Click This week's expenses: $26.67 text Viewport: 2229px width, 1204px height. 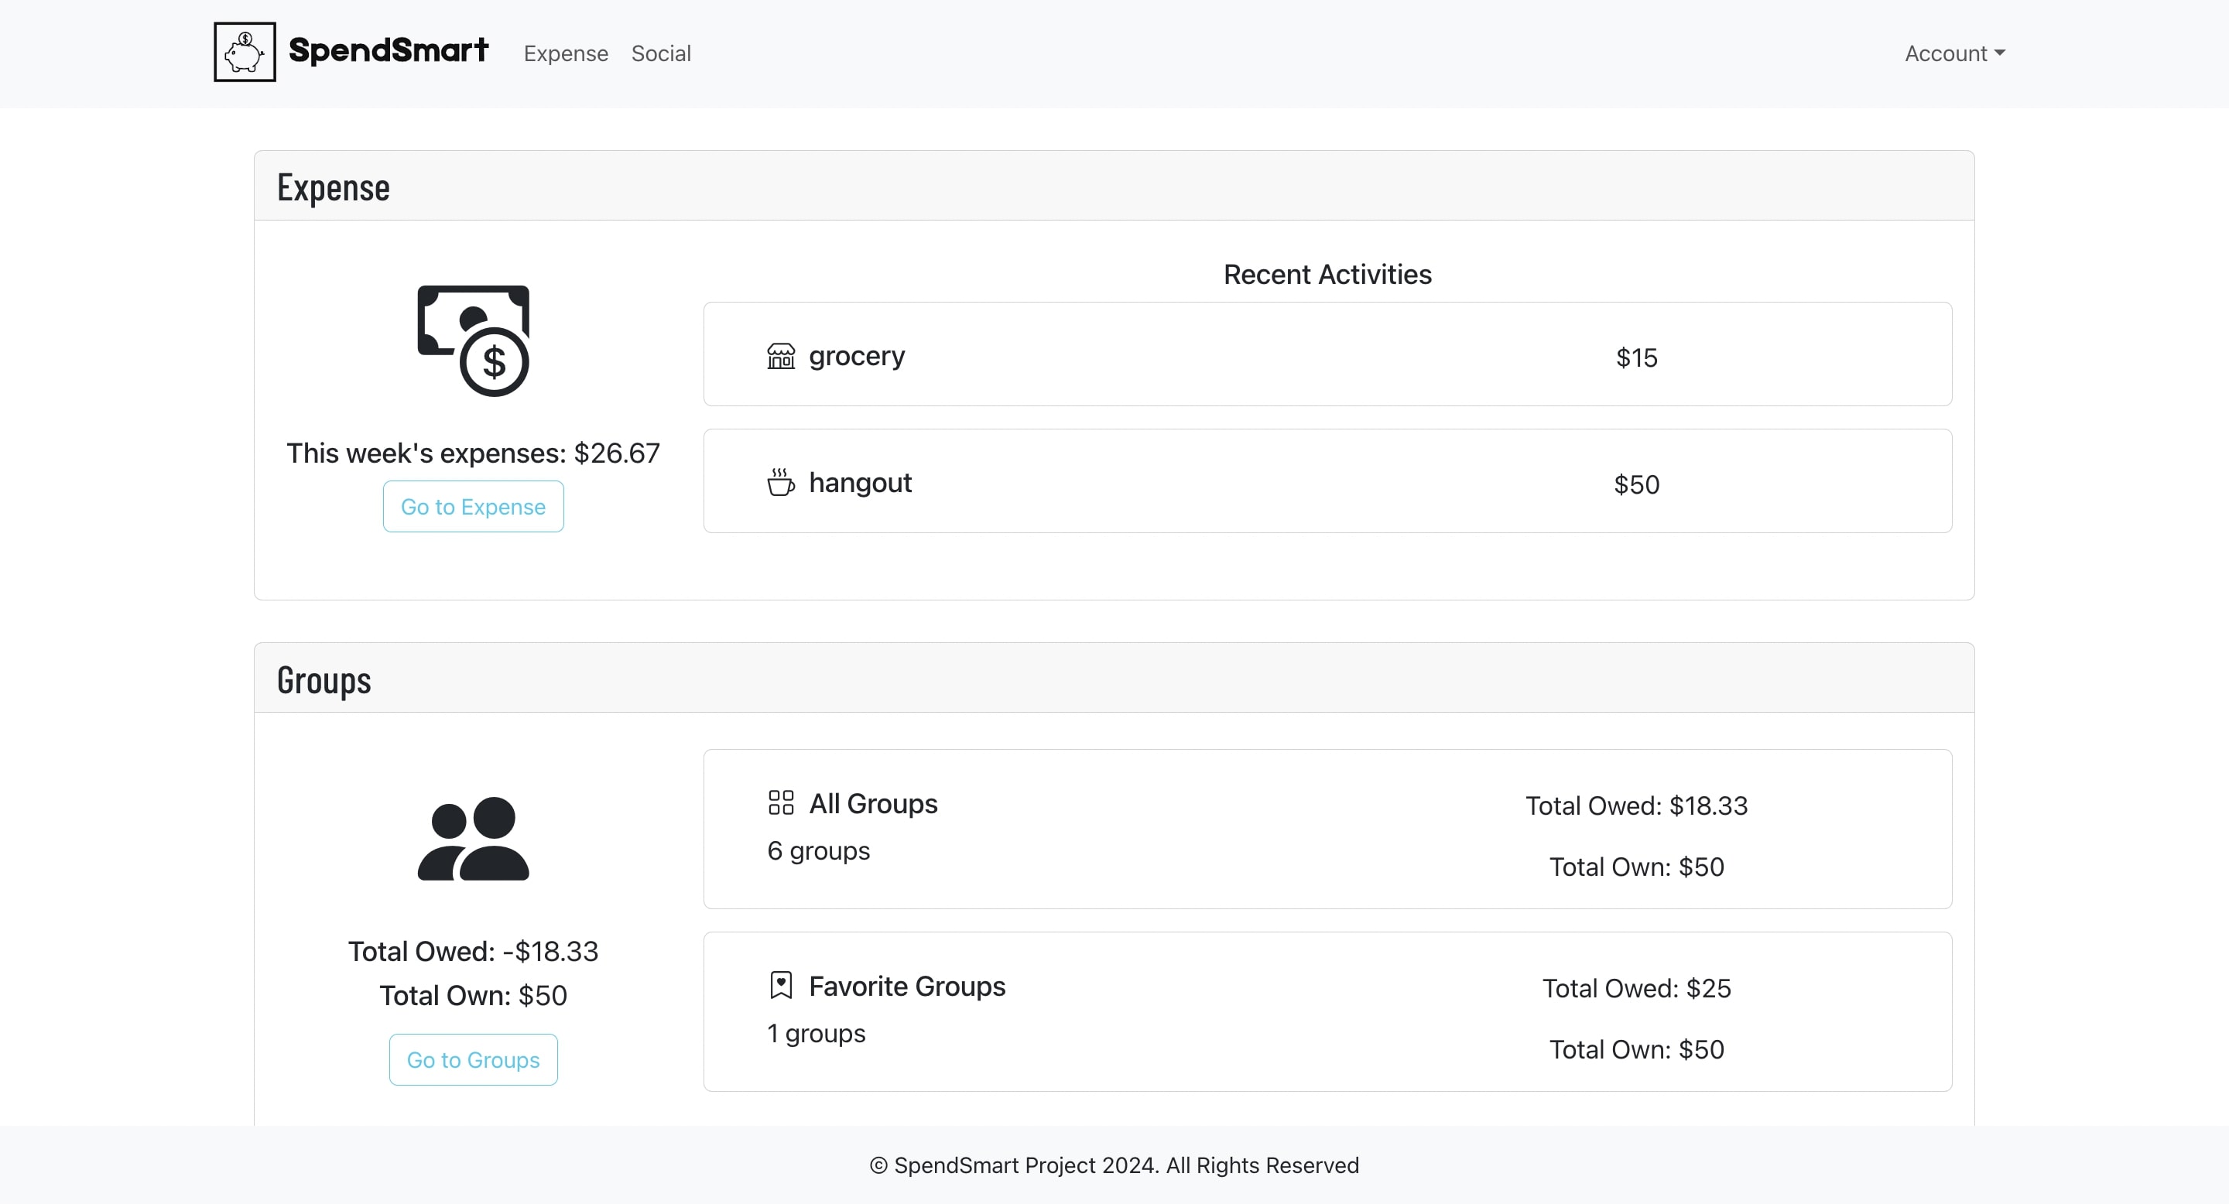[474, 453]
